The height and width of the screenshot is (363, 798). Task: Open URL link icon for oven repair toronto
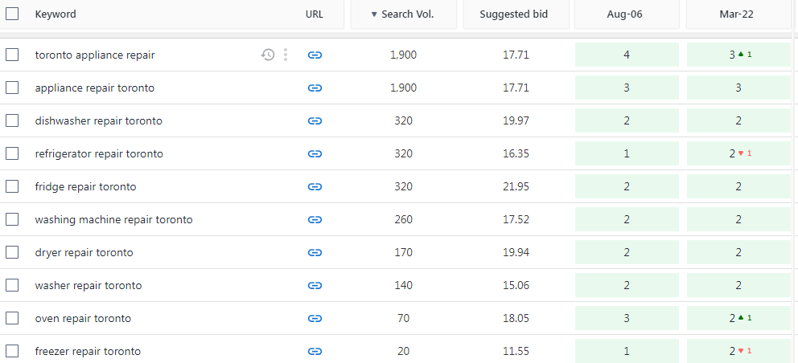[x=315, y=318]
